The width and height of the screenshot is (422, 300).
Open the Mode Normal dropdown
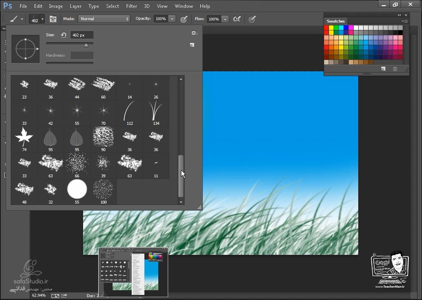pos(104,19)
